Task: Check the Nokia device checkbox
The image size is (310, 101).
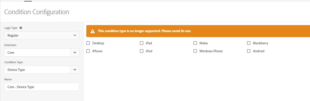Action: coord(195,43)
